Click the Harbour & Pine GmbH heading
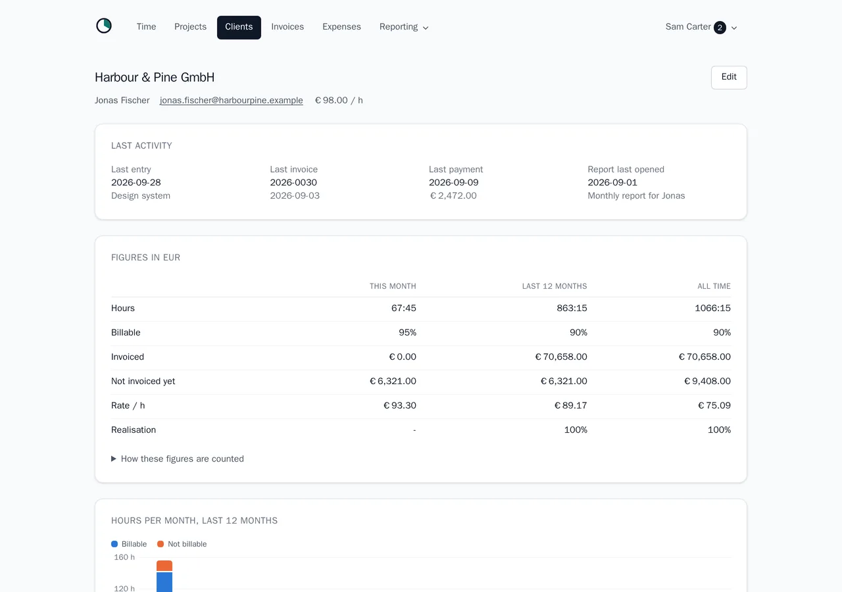Viewport: 842px width, 592px height. pyautogui.click(x=155, y=78)
